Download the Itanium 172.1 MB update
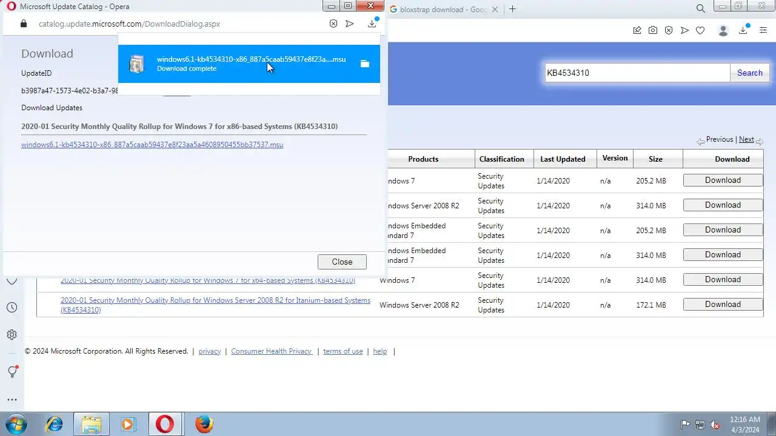 click(x=723, y=305)
